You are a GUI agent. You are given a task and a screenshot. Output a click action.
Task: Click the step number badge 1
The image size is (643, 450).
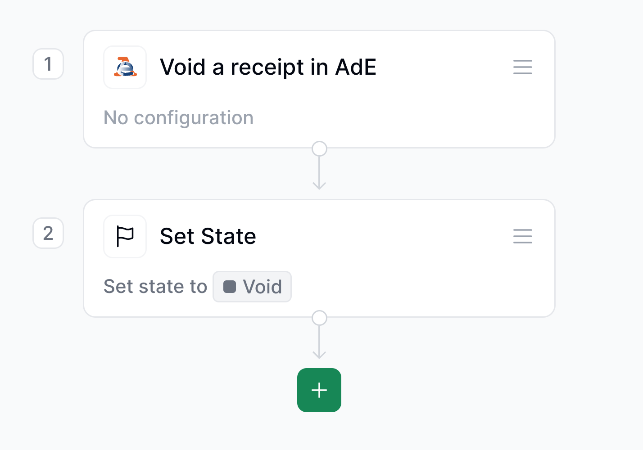tap(48, 64)
